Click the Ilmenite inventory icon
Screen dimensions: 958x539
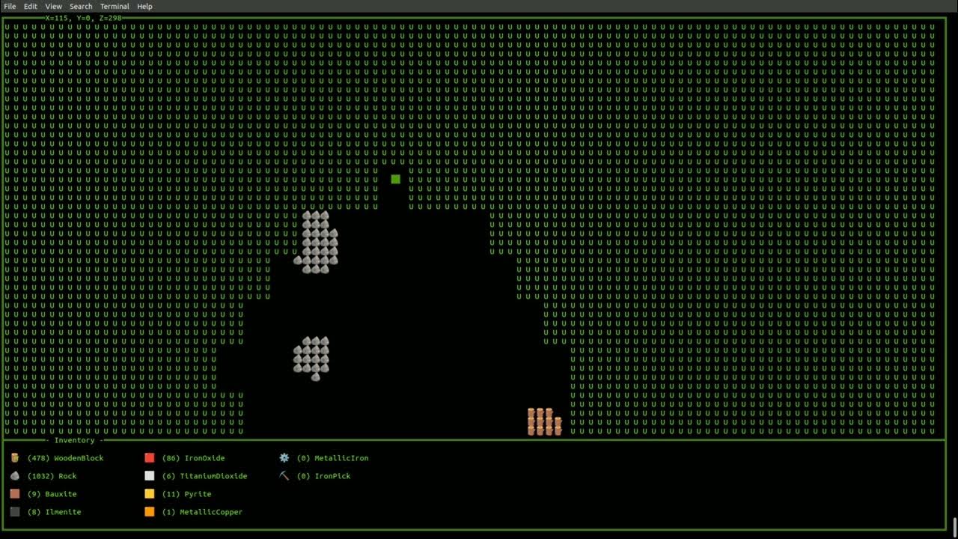coord(15,511)
